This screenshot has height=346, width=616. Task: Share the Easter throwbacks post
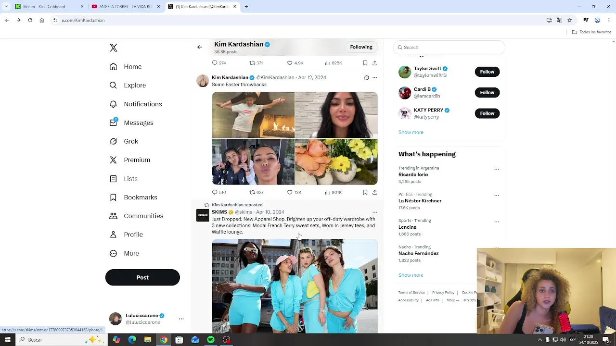pos(375,192)
